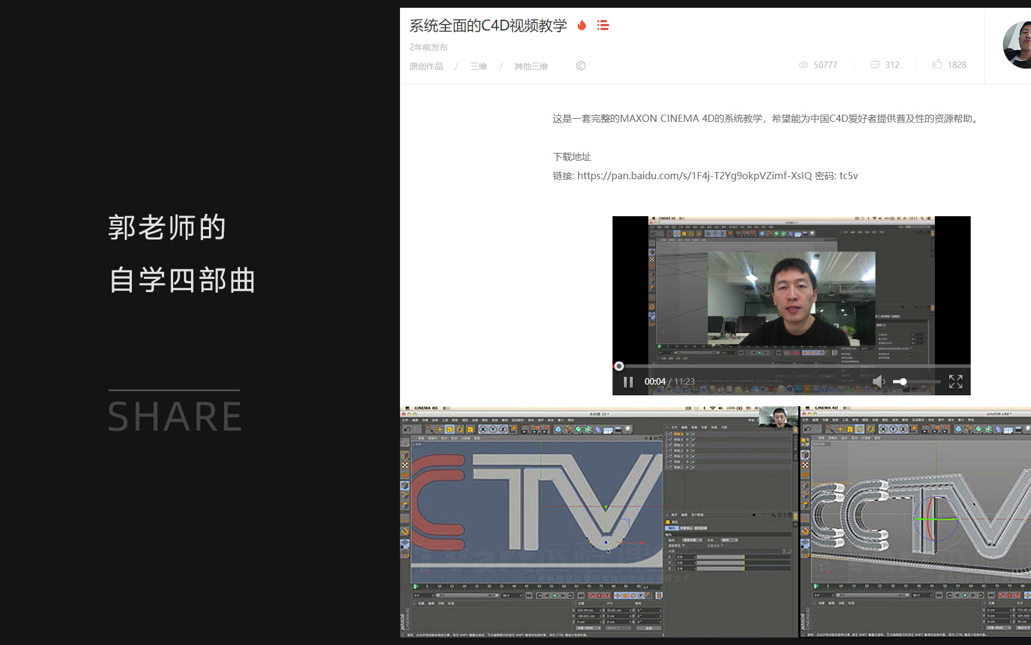Open the pan.baidu.com download link
1031x645 pixels.
pyautogui.click(x=694, y=176)
